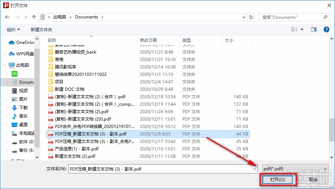335x189 pixels.
Task: Refresh the Documents folder view
Action: (251, 17)
